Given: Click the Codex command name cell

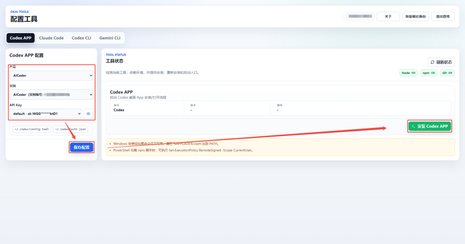Looking at the screenshot, I should (147, 108).
